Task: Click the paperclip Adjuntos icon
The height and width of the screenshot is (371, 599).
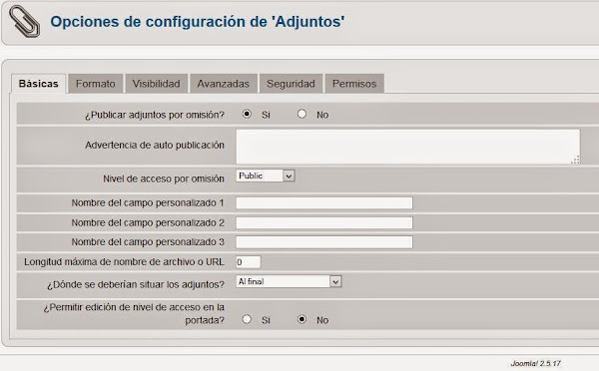Action: 24,22
